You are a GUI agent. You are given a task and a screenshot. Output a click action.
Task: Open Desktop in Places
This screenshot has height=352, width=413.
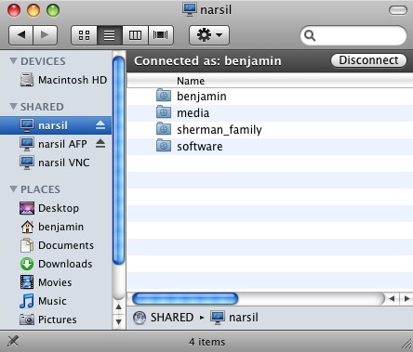click(56, 208)
